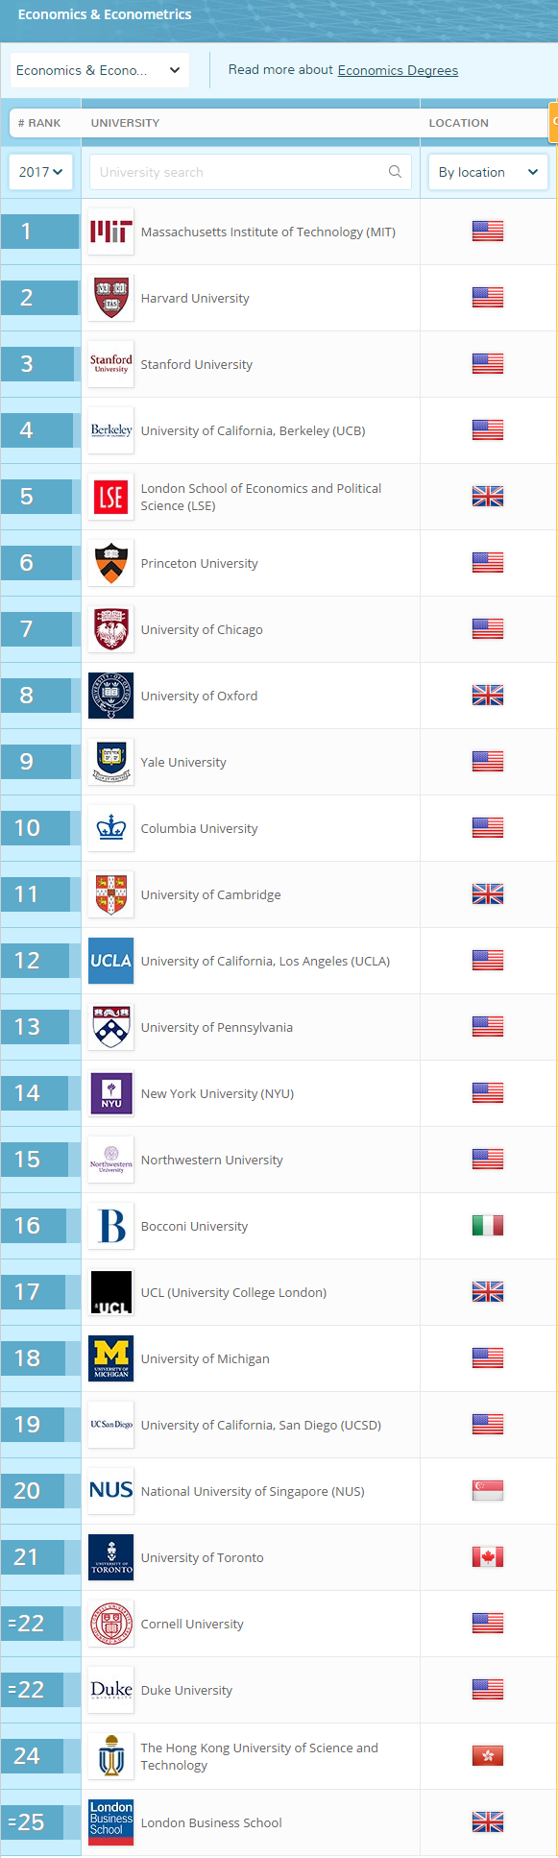The image size is (558, 1858).
Task: Click the search magnifier icon
Action: click(x=395, y=172)
